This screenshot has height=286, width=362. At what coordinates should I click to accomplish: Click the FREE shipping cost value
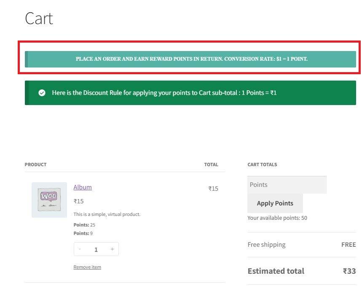[x=349, y=244]
